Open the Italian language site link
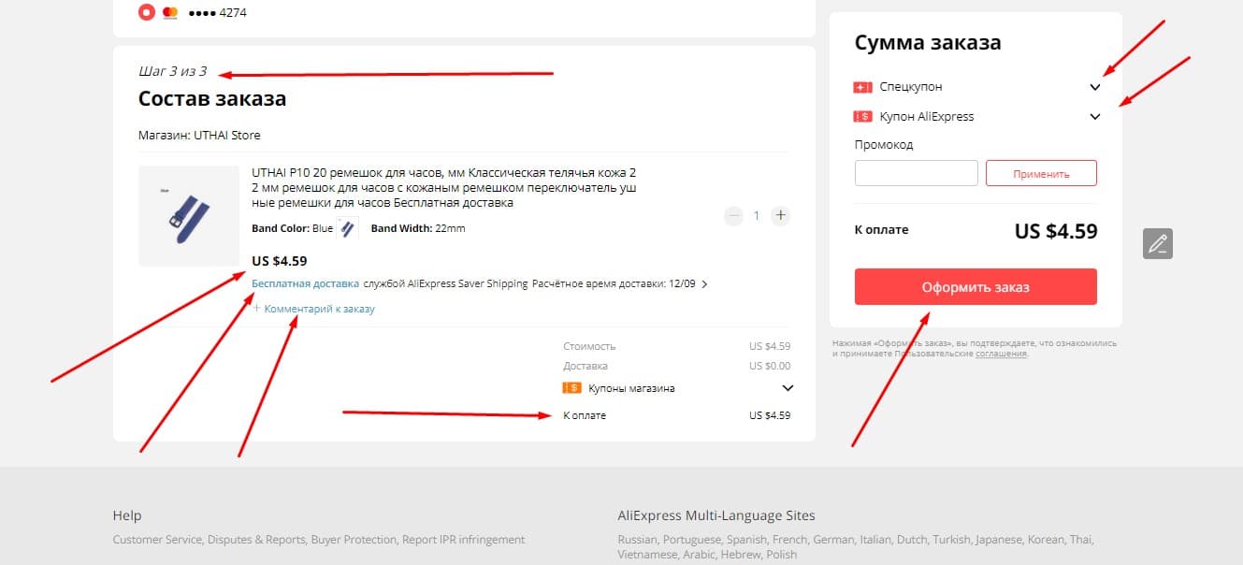This screenshot has height=565, width=1243. [876, 540]
